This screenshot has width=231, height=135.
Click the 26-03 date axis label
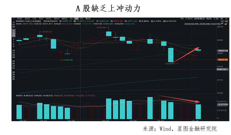pos(44,120)
